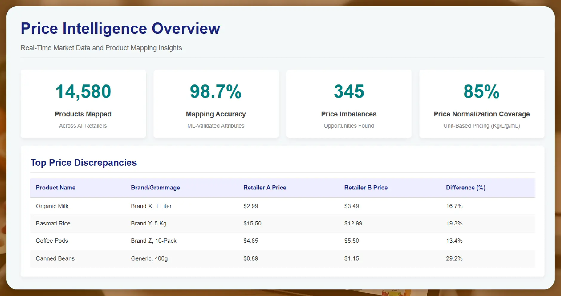Click the 29.2% difference value for Canned Beans

pyautogui.click(x=454, y=258)
